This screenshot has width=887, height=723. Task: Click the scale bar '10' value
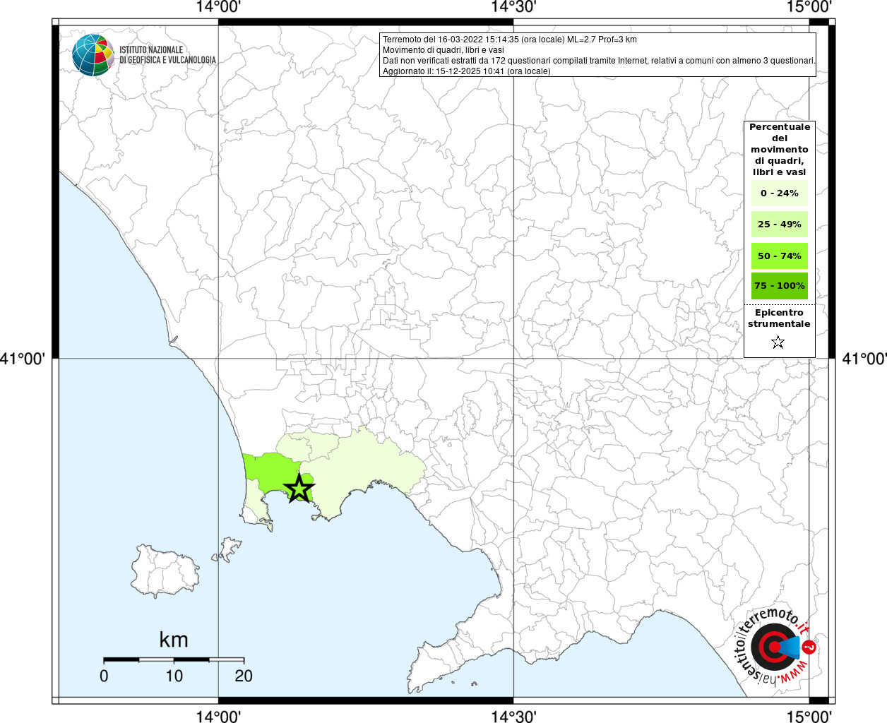[x=174, y=676]
